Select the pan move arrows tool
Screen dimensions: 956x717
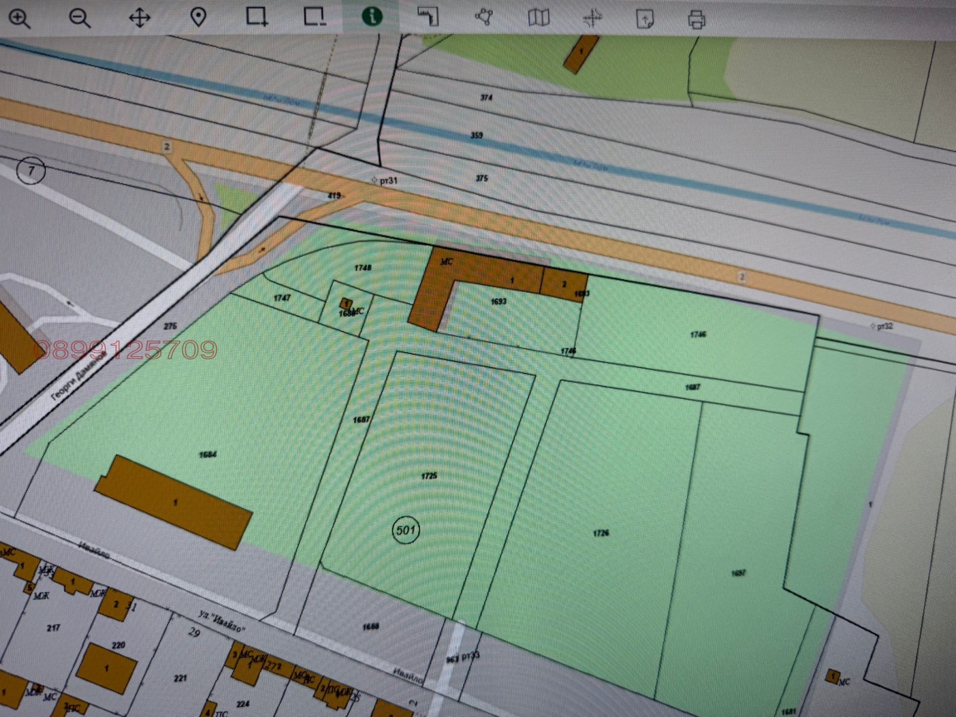pos(139,18)
